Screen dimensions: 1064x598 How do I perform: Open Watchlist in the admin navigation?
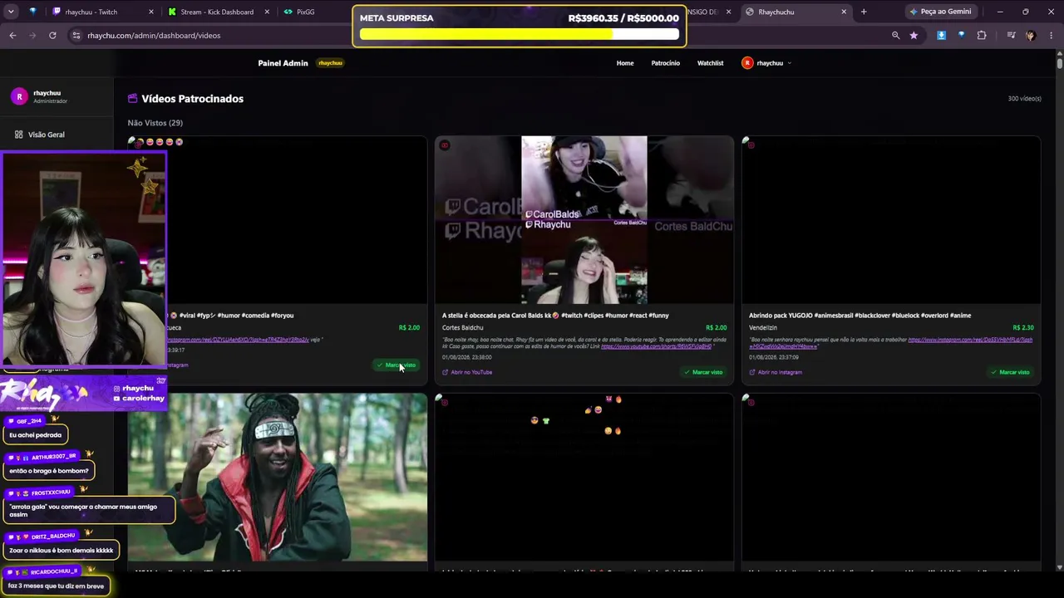(710, 63)
